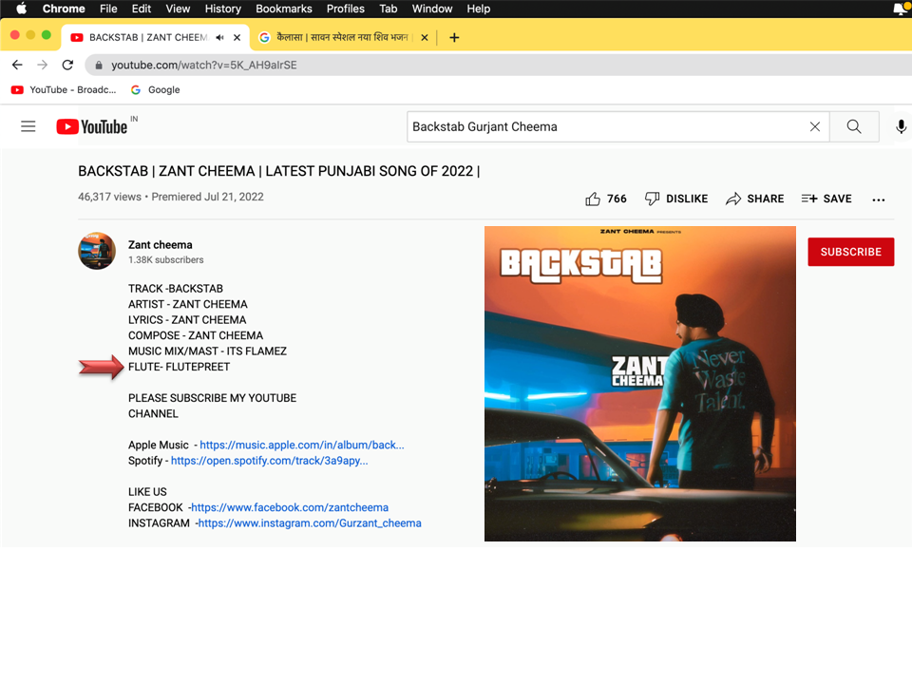
Task: Clear the search text with X icon
Action: (x=814, y=126)
